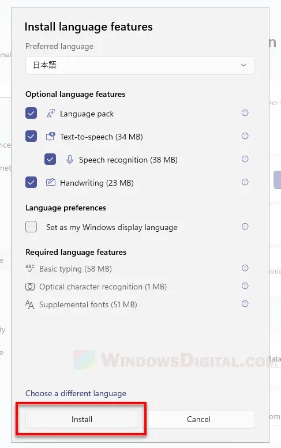The height and width of the screenshot is (448, 281).
Task: Enable Set as my Windows display language
Action: [x=31, y=227]
